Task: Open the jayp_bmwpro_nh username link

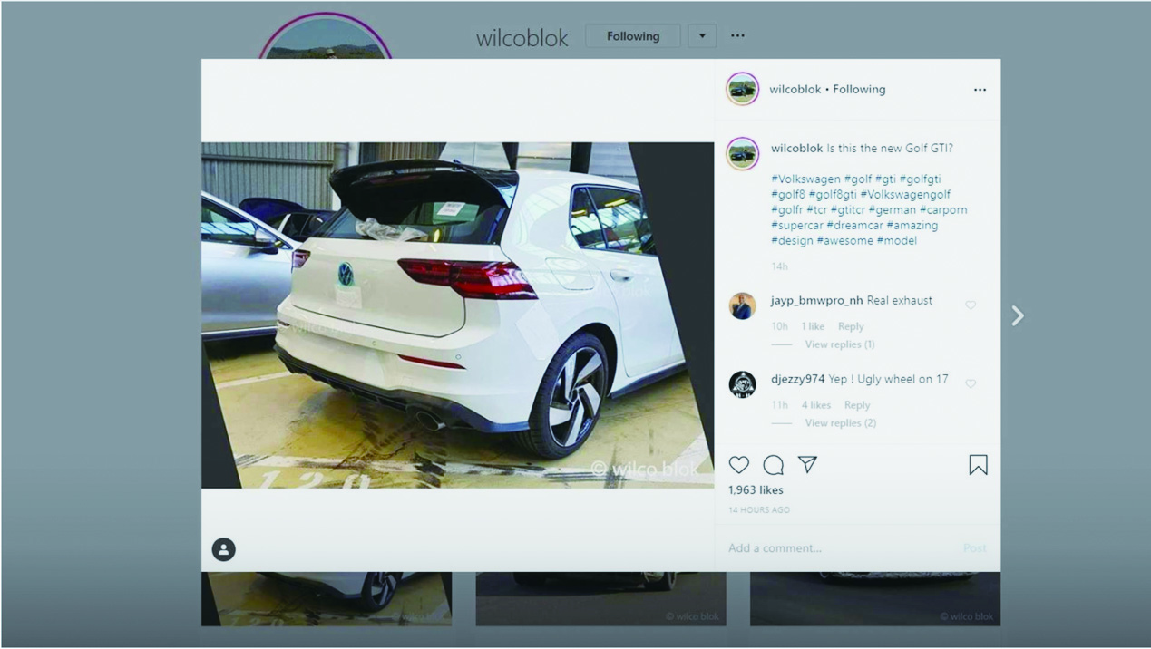Action: pyautogui.click(x=816, y=301)
